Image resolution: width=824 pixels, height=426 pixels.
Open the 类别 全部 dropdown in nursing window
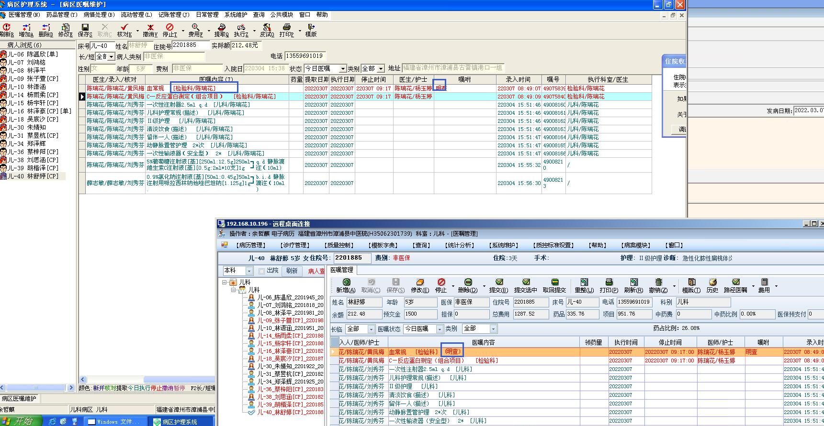[x=381, y=69]
